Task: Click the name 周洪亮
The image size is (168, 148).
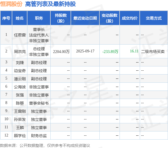Action: 20,52
